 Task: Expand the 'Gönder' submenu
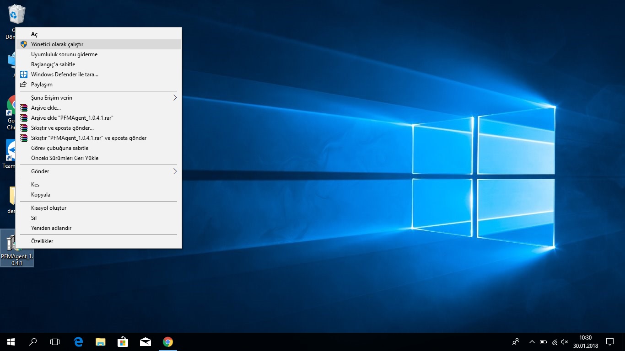[98, 171]
